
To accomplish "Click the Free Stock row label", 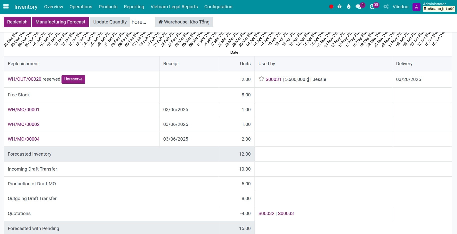I will 19,95.
